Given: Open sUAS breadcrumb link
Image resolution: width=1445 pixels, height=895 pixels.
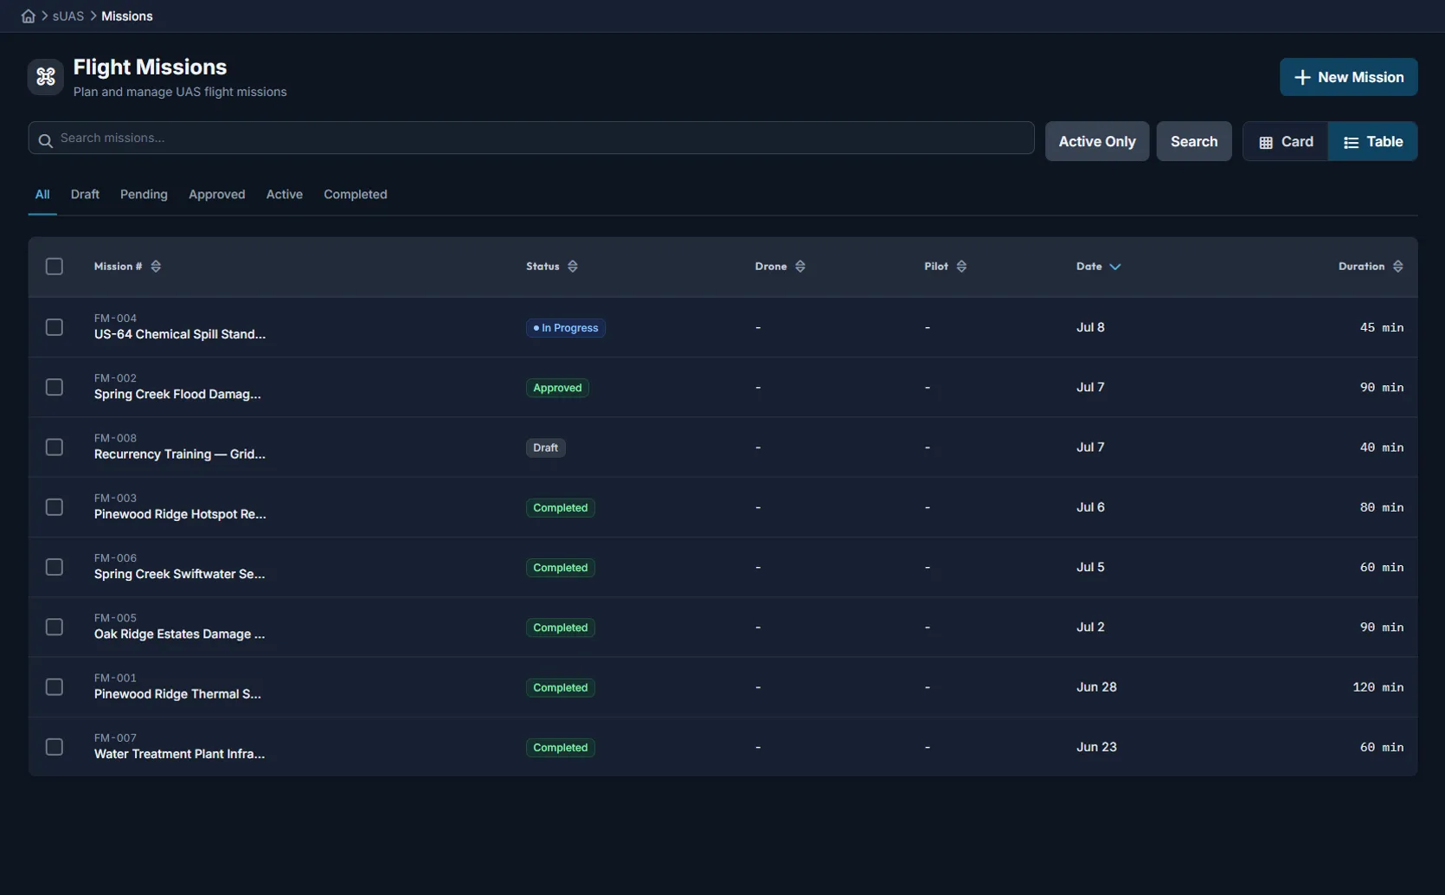Looking at the screenshot, I should (x=68, y=16).
